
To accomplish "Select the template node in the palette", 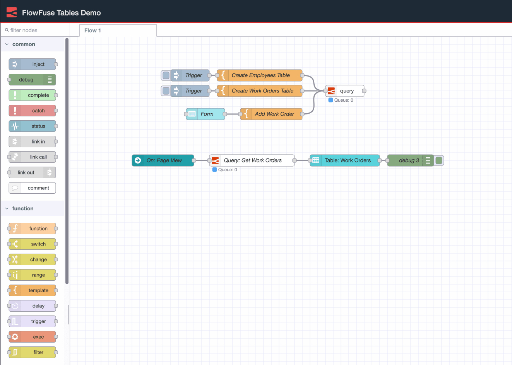I will pyautogui.click(x=33, y=290).
